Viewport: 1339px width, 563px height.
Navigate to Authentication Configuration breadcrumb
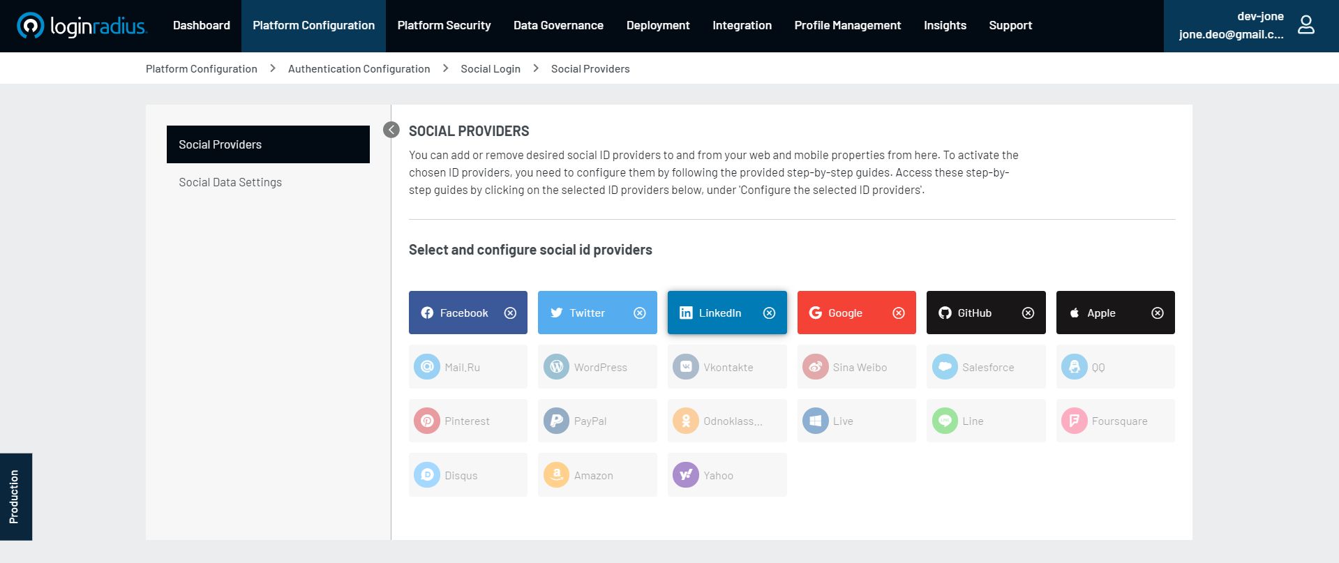359,69
